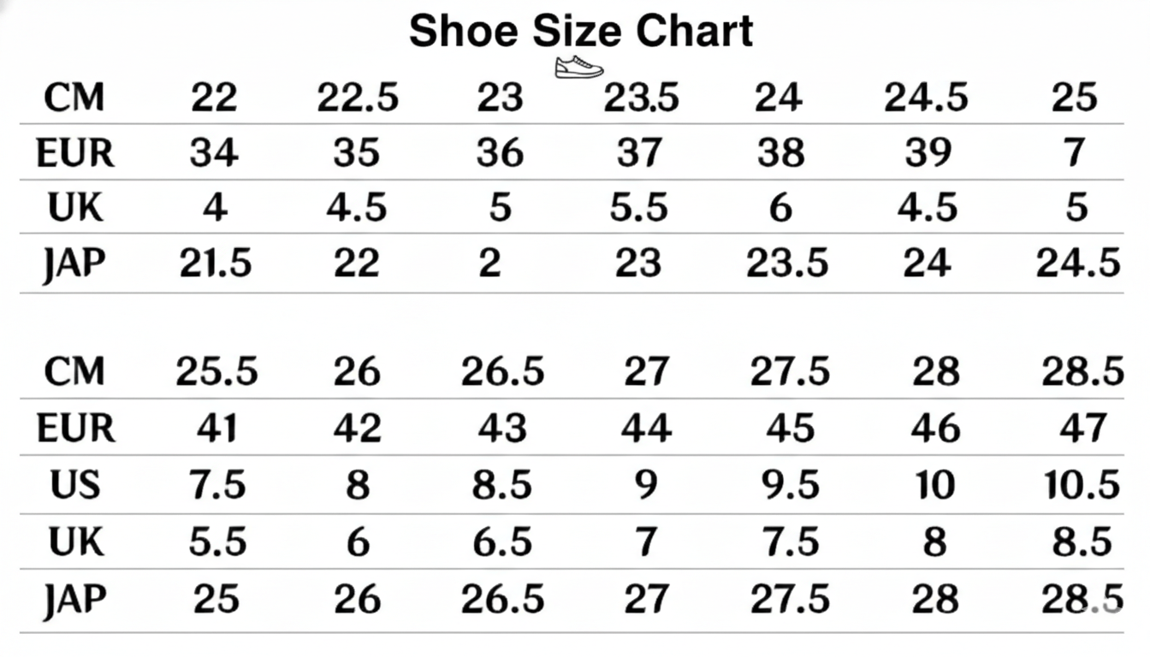Select EUR size 34 cell
The height and width of the screenshot is (657, 1150).
[214, 152]
